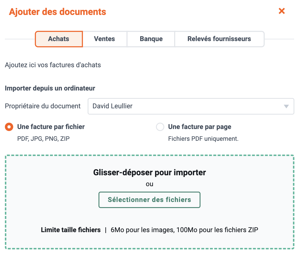Click the Une facture par page label
Screen dimensions: 301x258
(200, 127)
